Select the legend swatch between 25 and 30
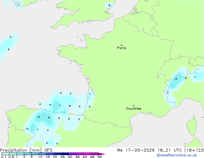The width and height of the screenshot is (204, 158). tap(65, 154)
